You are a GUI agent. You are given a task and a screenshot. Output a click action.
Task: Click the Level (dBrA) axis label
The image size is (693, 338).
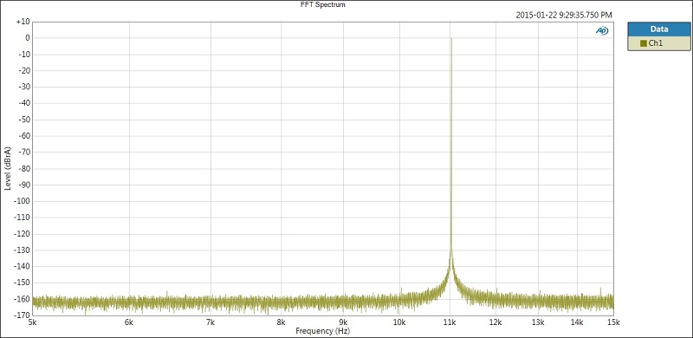coord(8,168)
